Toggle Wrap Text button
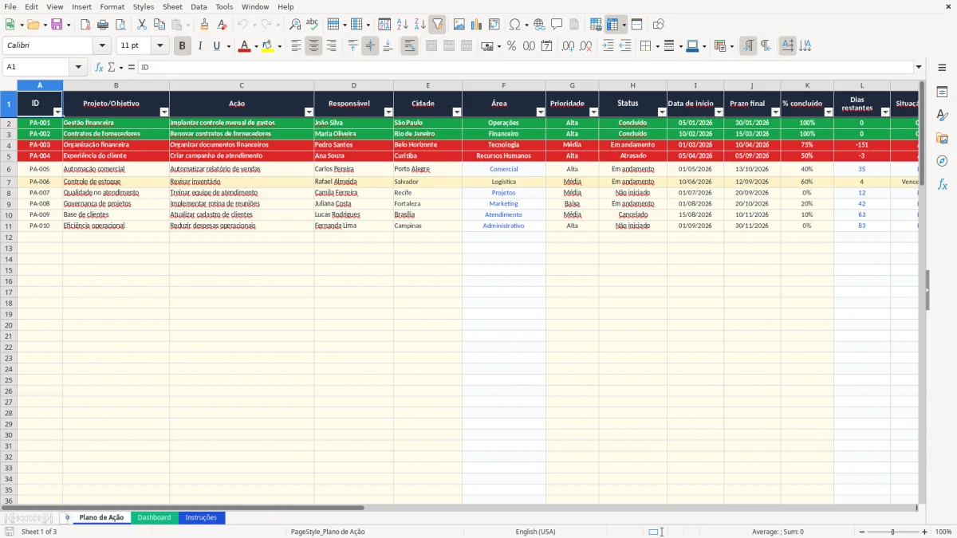This screenshot has width=957, height=538. [409, 46]
